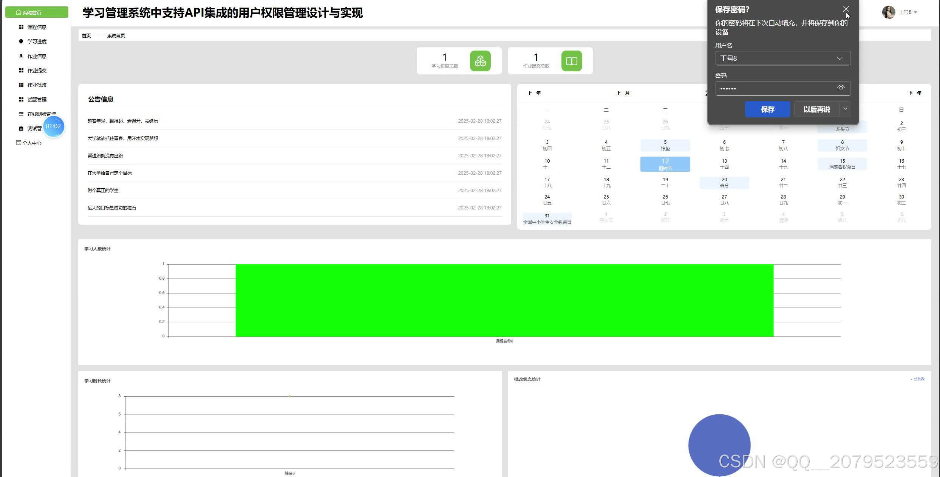Toggle the 已批改 legend in pie chart
Viewport: 940px width, 477px height.
point(918,379)
